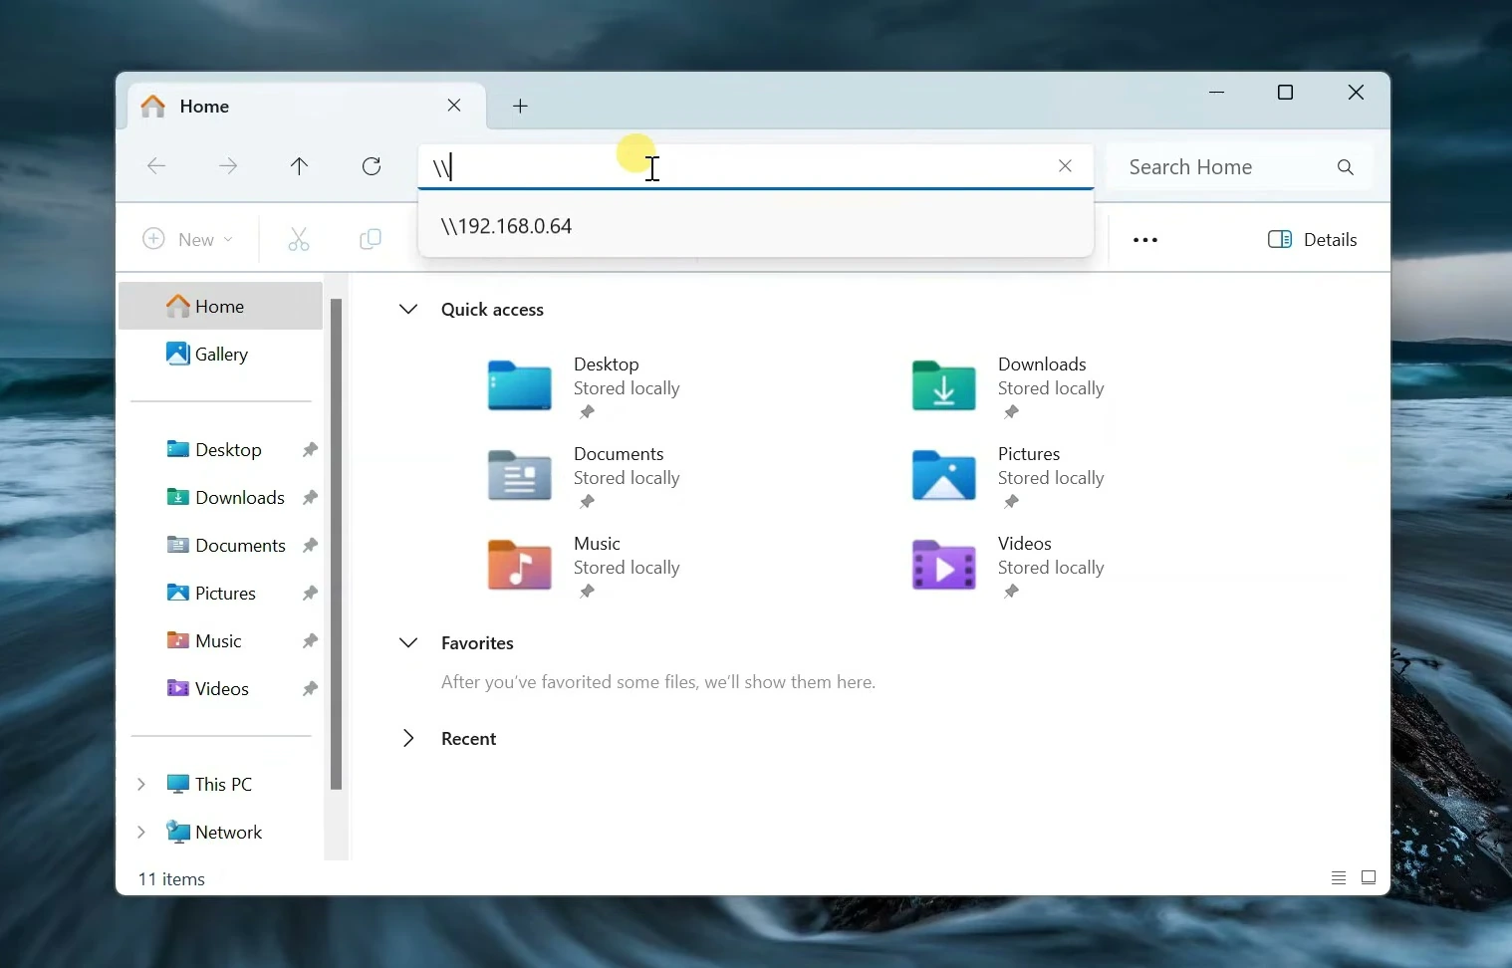Screen dimensions: 1512x968
Task: Navigate up one folder level
Action: coord(300,166)
